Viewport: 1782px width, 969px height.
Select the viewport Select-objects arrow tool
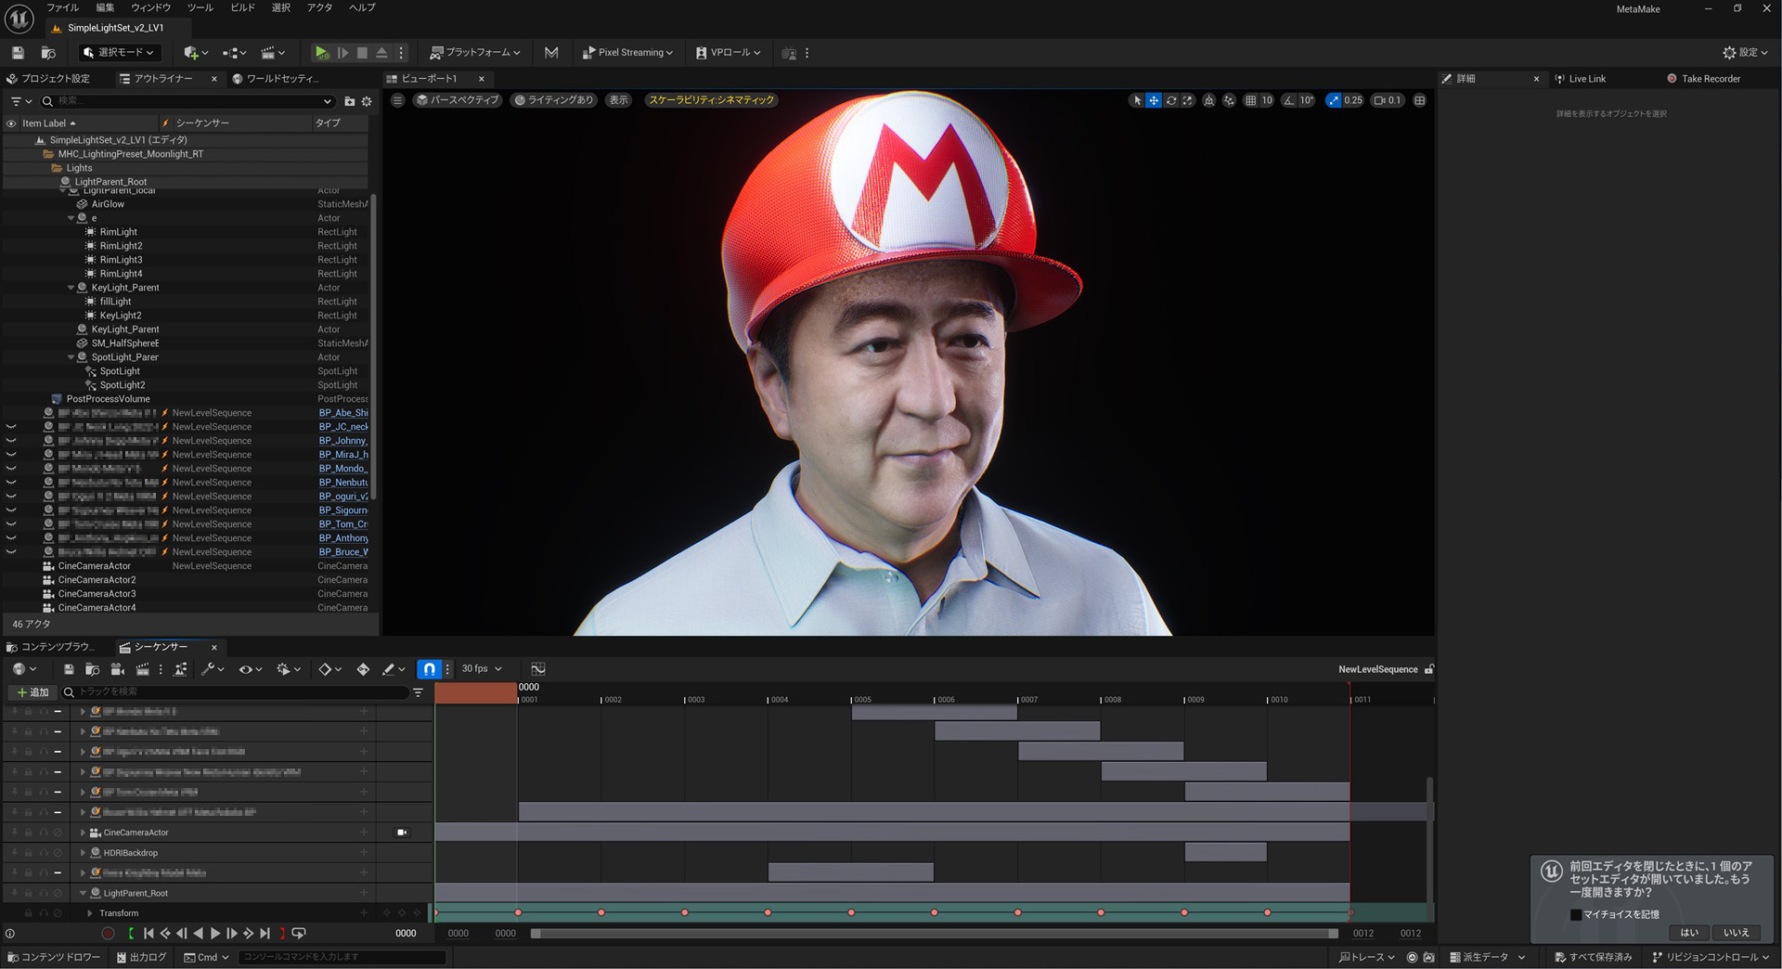coord(1136,100)
